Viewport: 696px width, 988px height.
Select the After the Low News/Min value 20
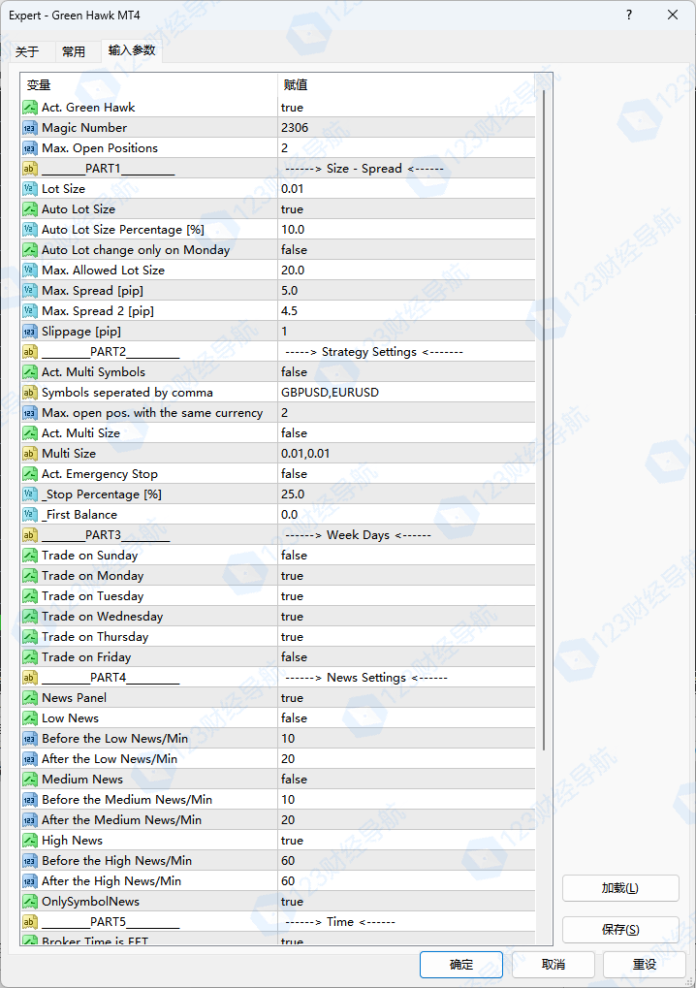[288, 759]
